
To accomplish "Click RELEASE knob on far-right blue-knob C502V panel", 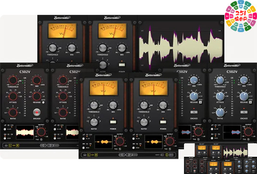I will [244, 96].
